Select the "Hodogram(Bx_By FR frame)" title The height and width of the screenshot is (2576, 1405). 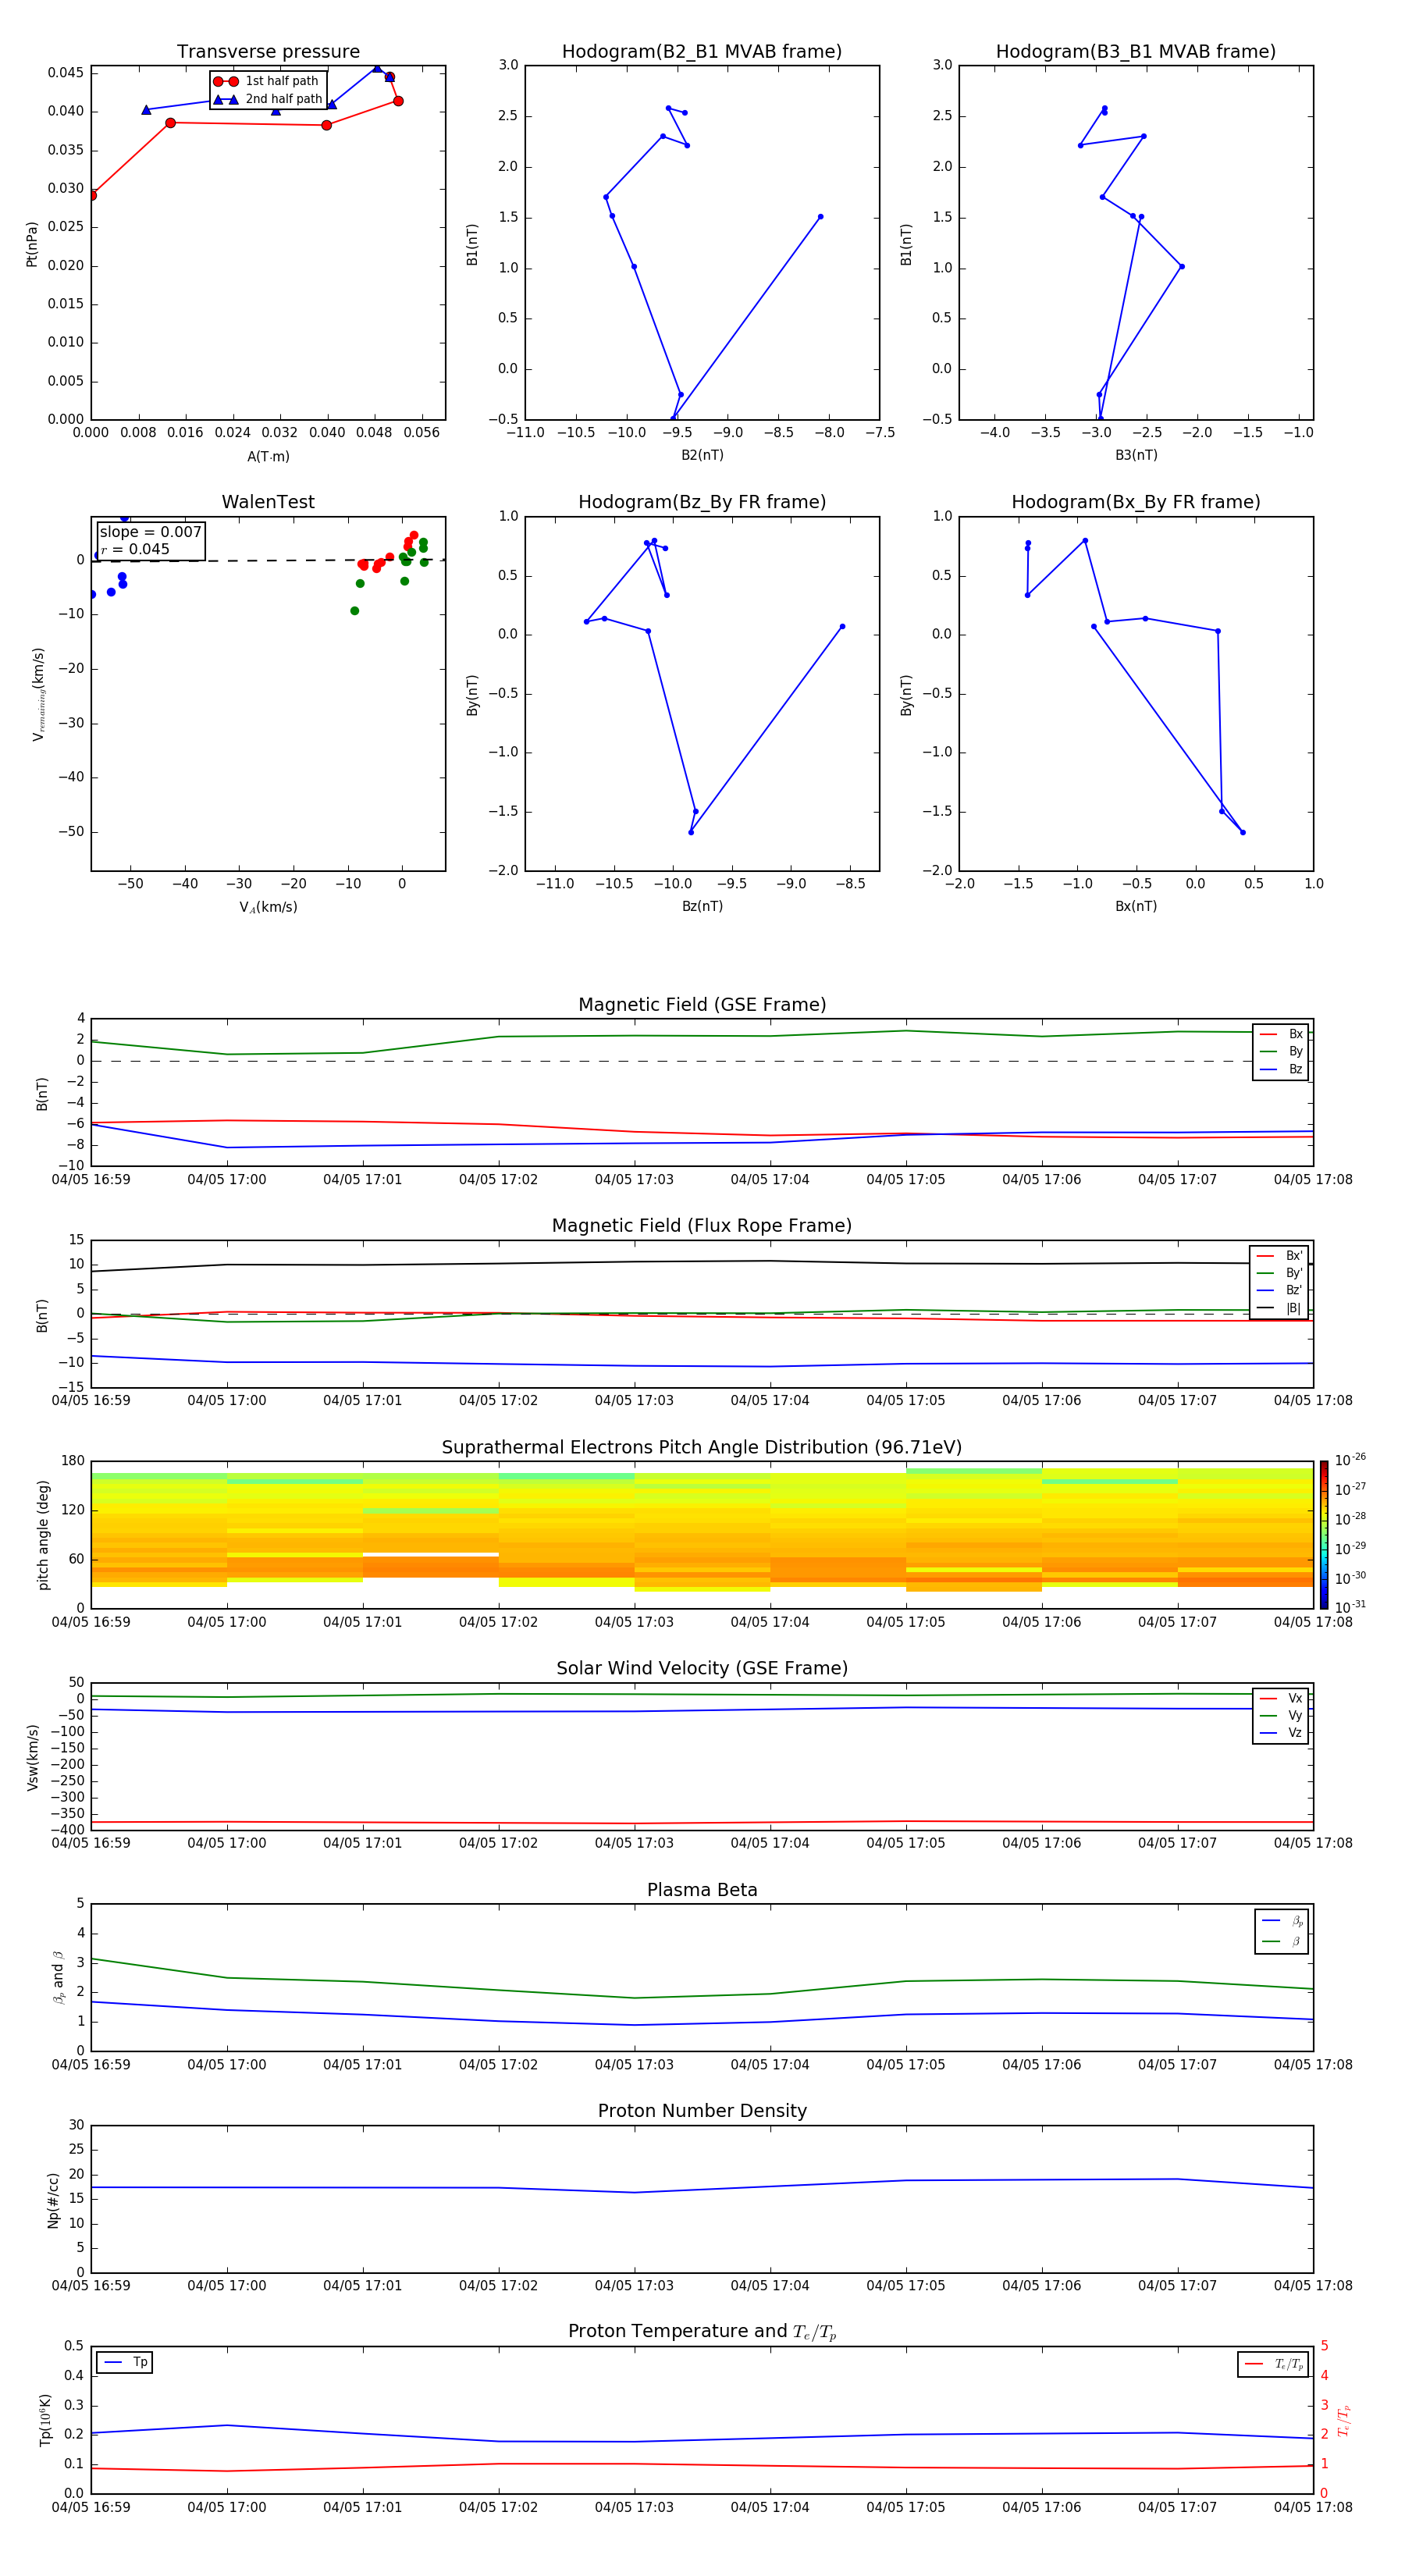(1135, 502)
